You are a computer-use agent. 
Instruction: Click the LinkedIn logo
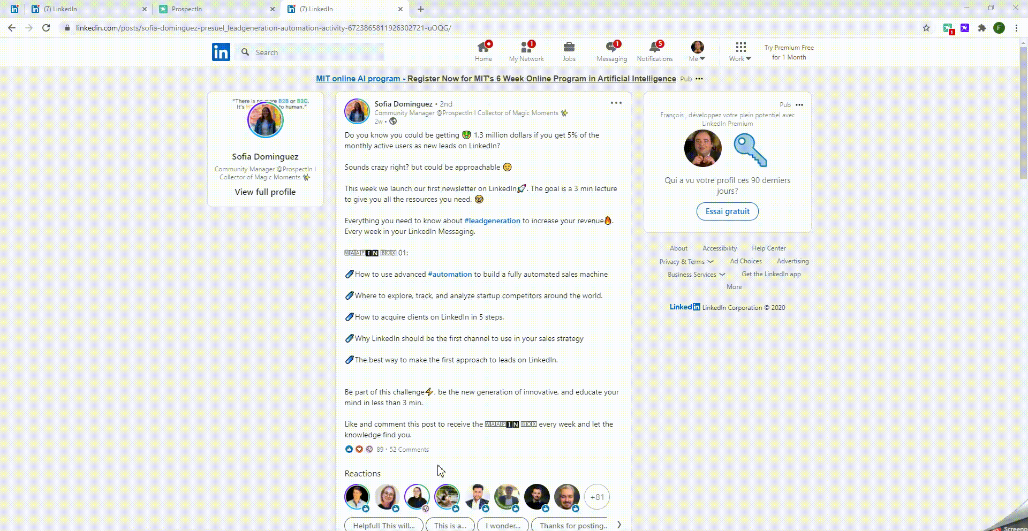pyautogui.click(x=221, y=52)
